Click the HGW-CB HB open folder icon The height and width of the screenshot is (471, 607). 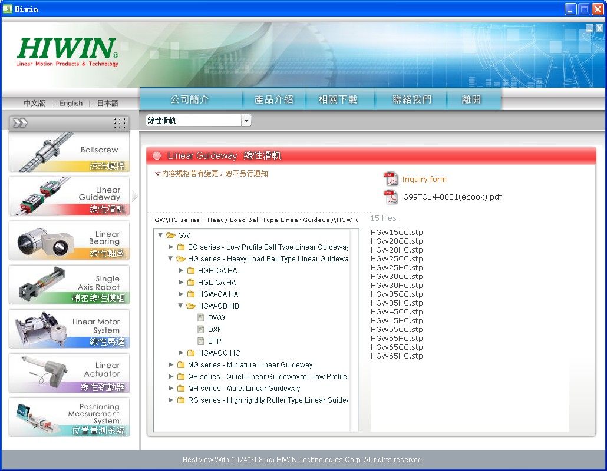[x=191, y=306]
